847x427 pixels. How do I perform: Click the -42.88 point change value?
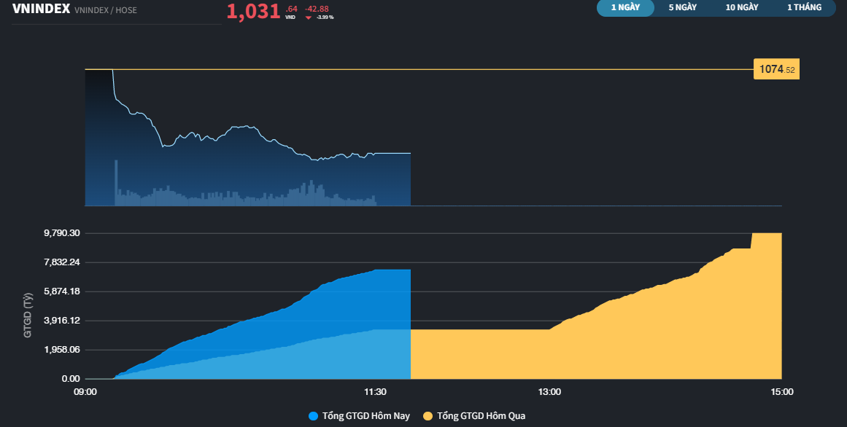pos(317,9)
